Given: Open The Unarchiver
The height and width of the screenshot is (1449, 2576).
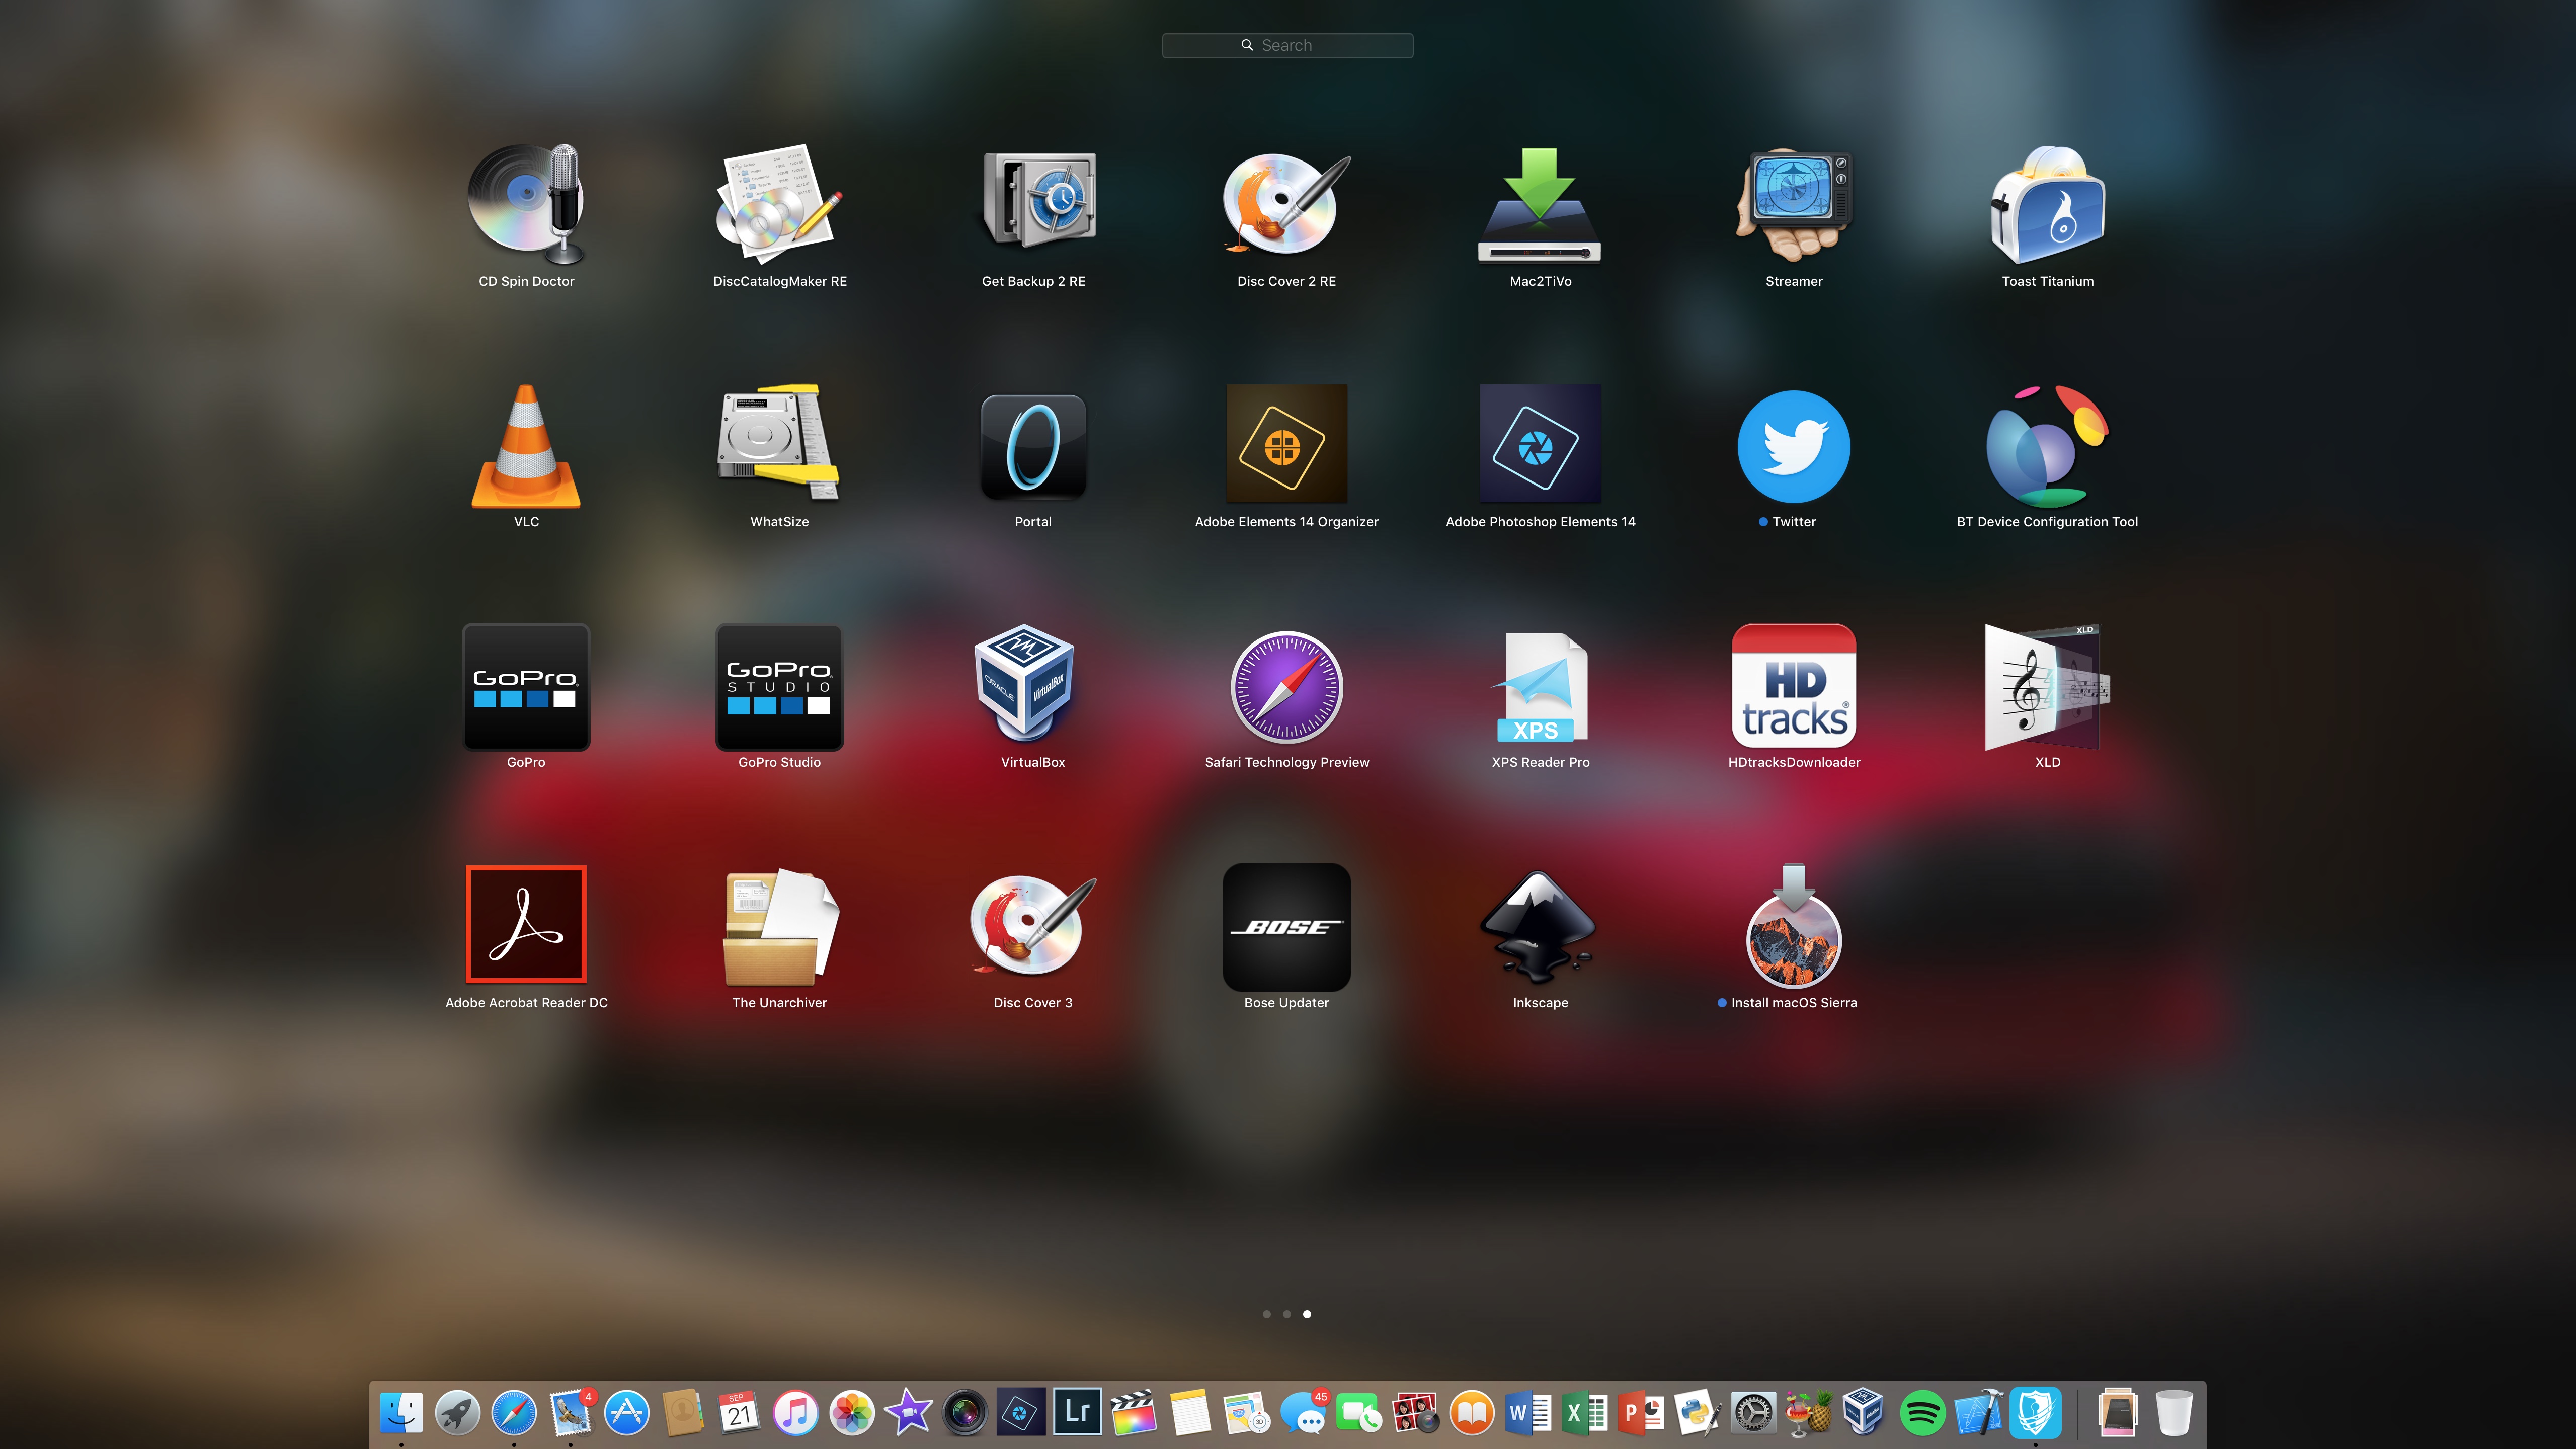Looking at the screenshot, I should click(x=779, y=926).
